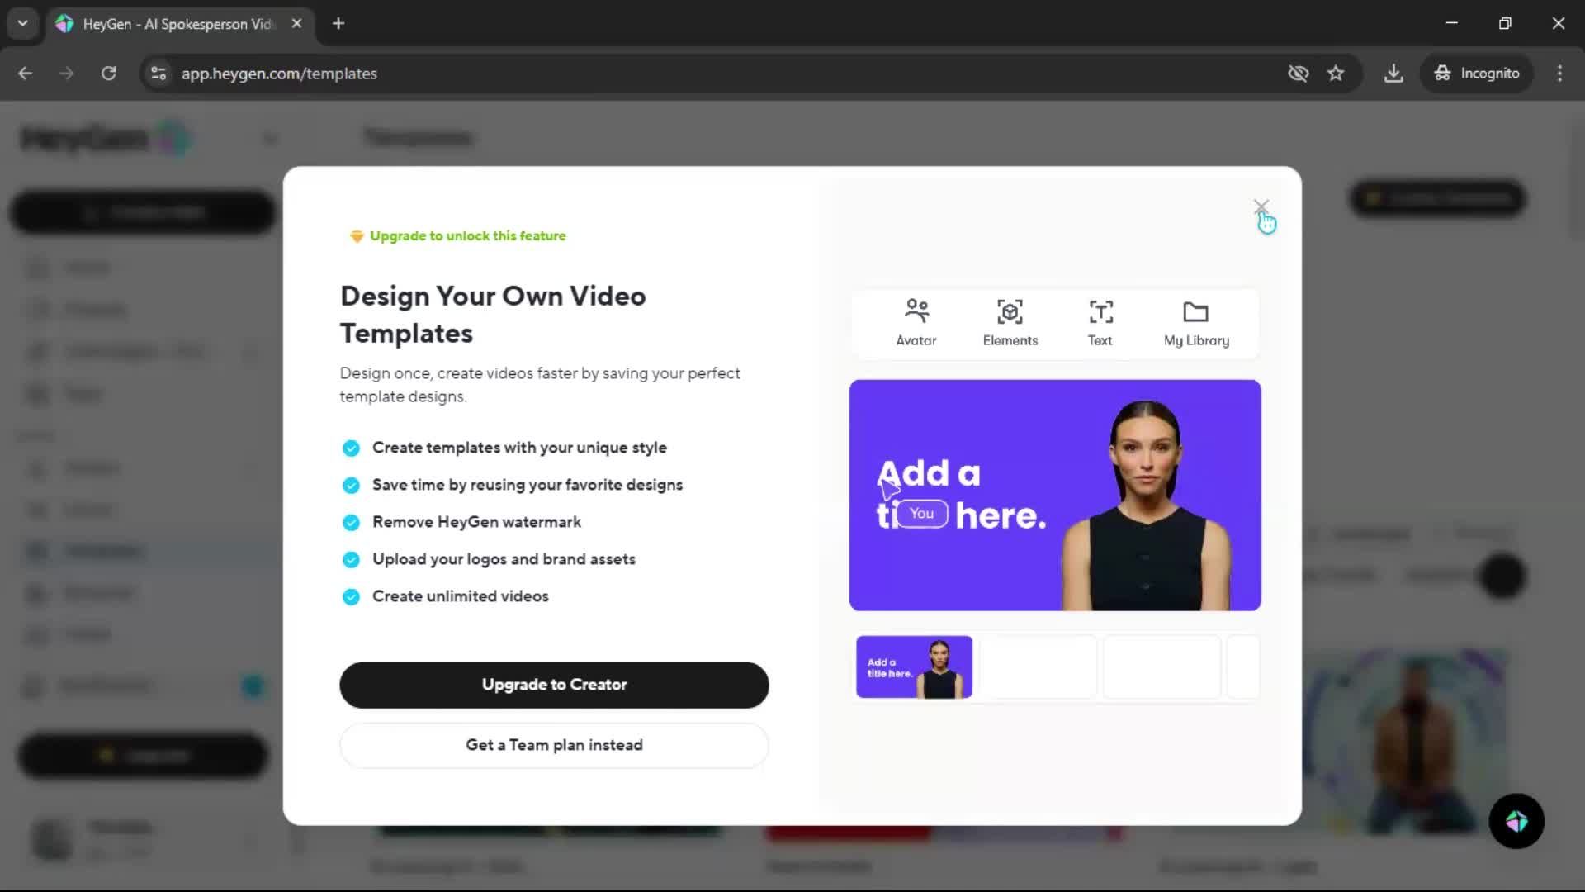Viewport: 1585px width, 892px height.
Task: Open browser downloads icon
Action: (x=1393, y=74)
